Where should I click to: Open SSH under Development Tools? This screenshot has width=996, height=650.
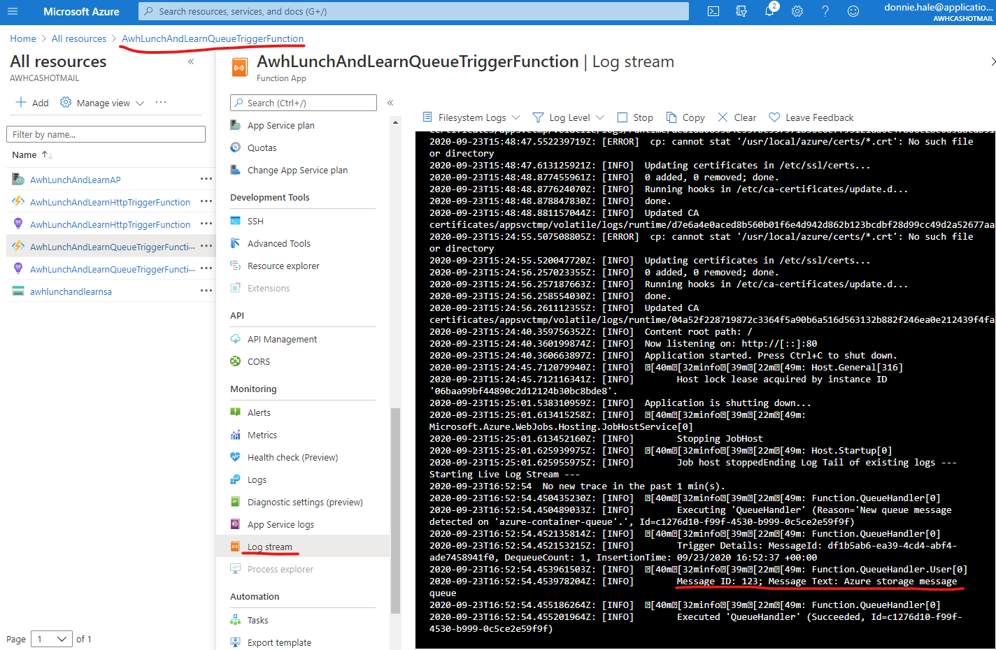click(x=255, y=221)
